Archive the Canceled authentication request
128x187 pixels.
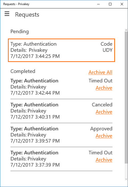pyautogui.click(x=104, y=112)
